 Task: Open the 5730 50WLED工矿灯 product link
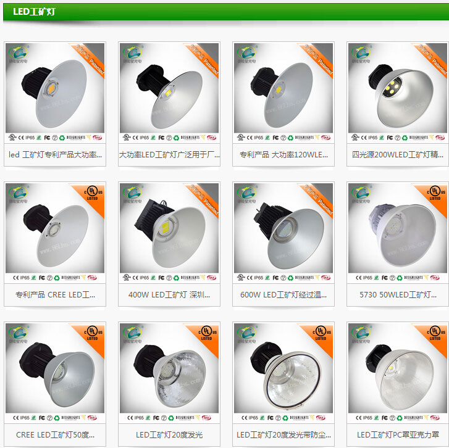[x=398, y=295]
